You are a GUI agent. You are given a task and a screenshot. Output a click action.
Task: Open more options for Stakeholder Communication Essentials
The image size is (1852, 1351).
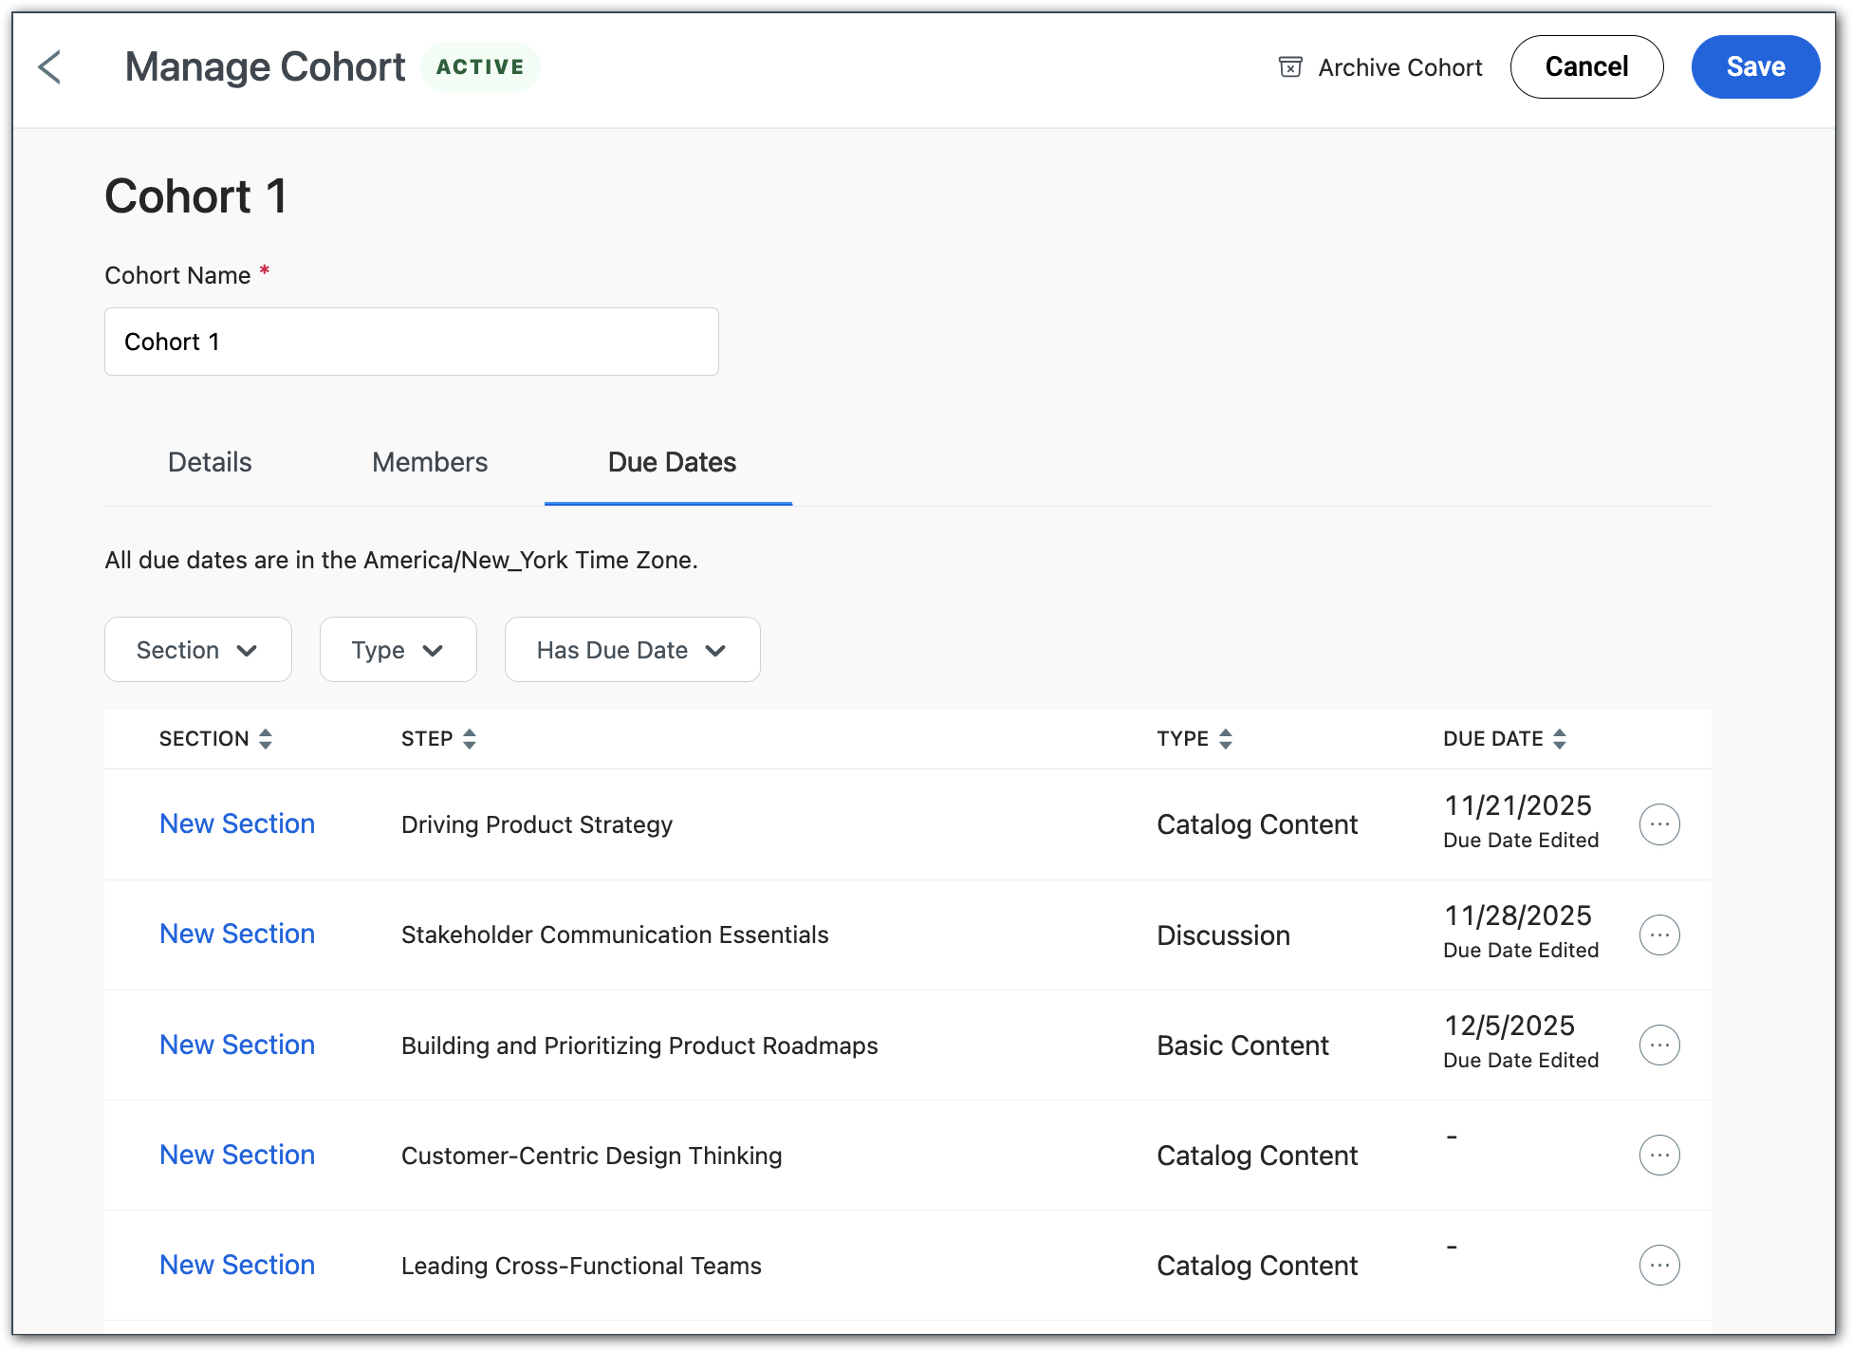point(1658,935)
